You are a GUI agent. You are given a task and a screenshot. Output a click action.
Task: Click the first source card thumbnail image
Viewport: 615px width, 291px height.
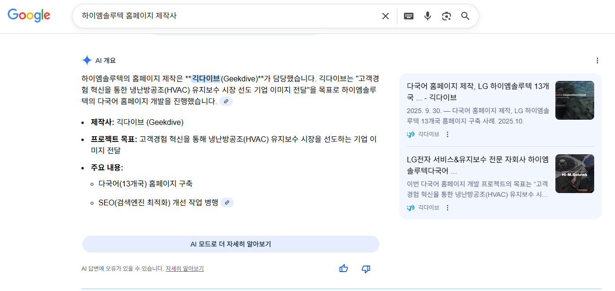(574, 100)
